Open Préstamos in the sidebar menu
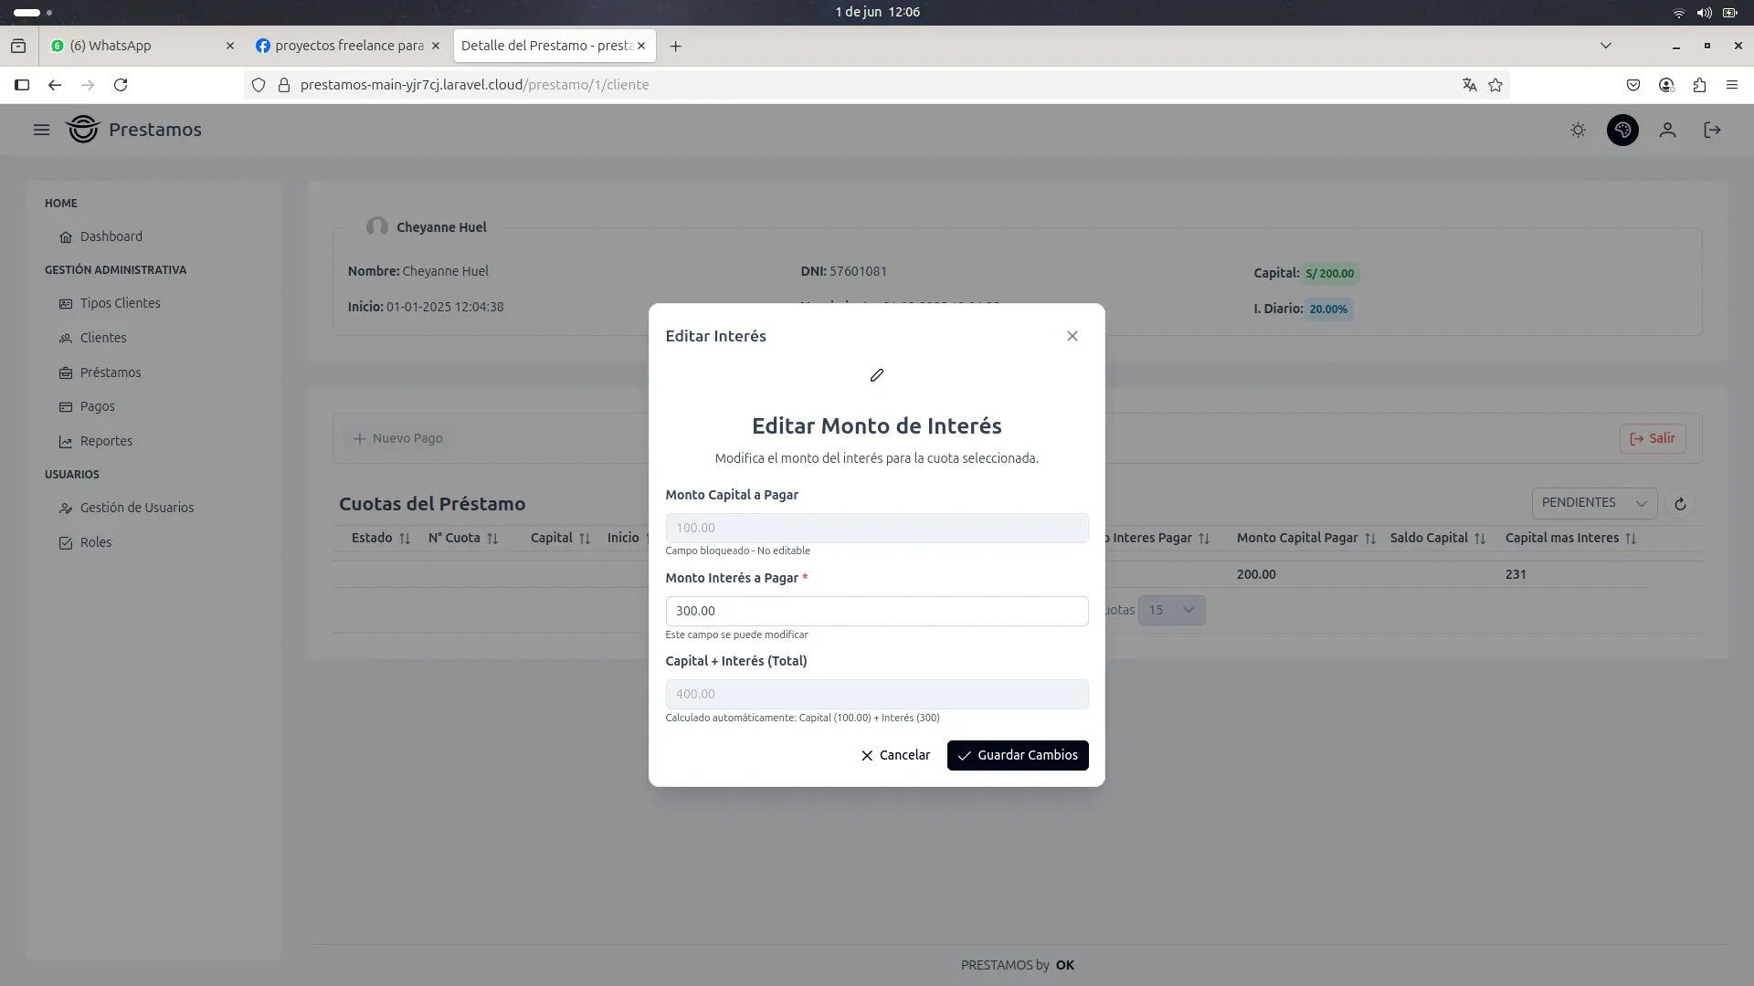 111,372
